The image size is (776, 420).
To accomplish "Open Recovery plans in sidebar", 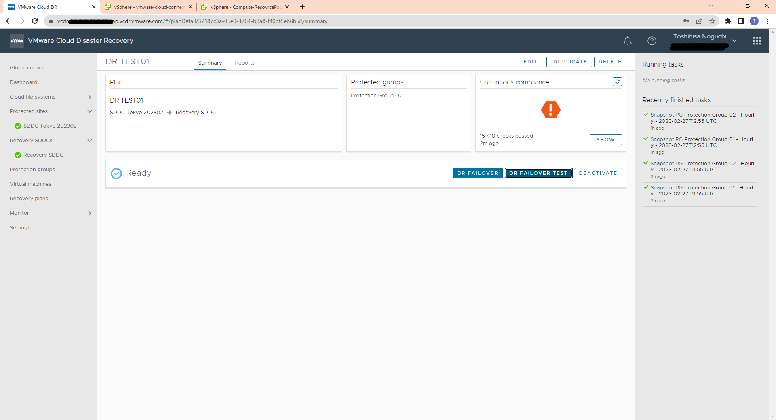I will pyautogui.click(x=29, y=199).
